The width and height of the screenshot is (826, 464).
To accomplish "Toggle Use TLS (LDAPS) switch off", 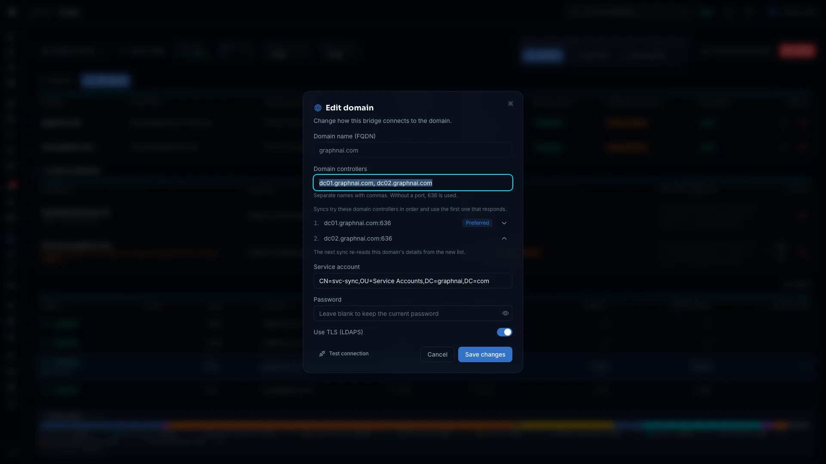I will tap(504, 332).
